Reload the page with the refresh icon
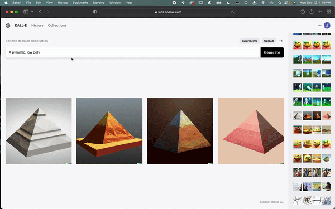 232,12
